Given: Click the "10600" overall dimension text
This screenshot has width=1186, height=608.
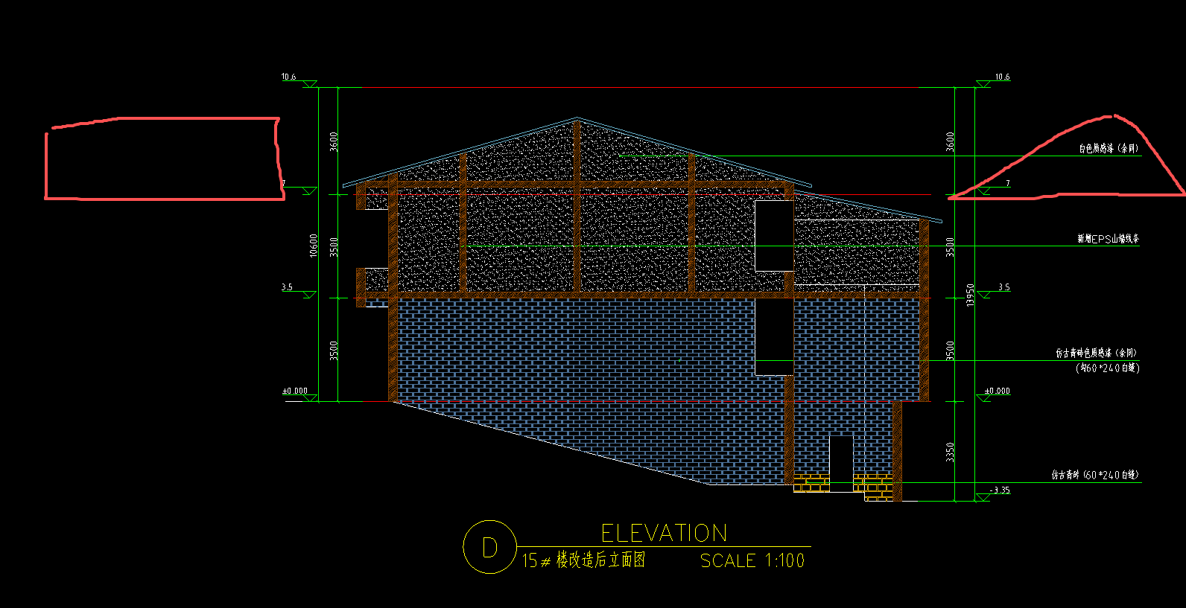Looking at the screenshot, I should [314, 246].
